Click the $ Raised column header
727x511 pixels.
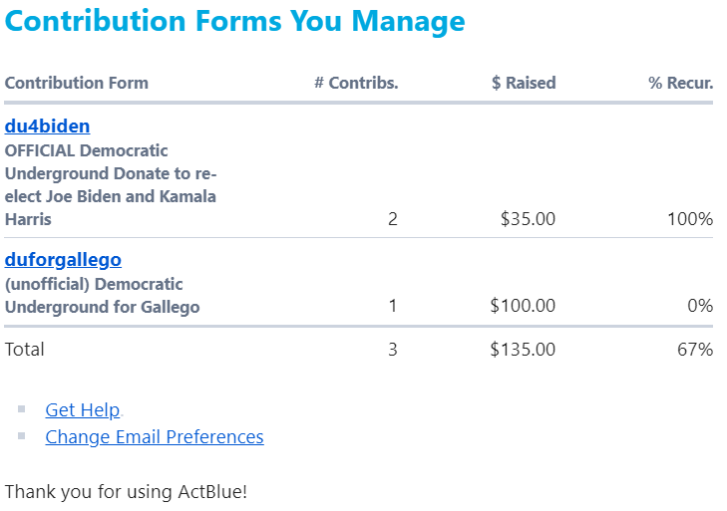[524, 83]
